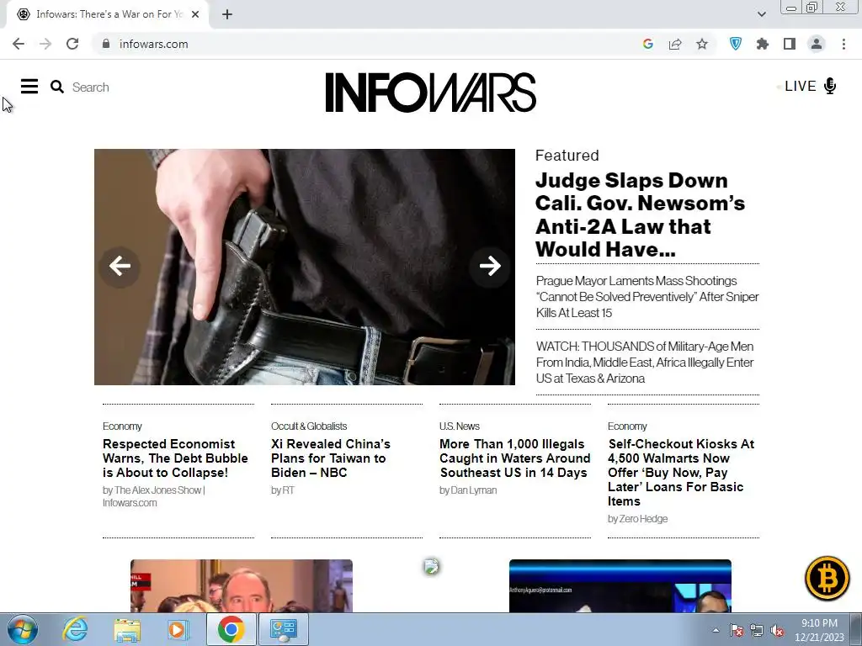
Task: Select the Infowars browser tab
Action: tap(108, 15)
